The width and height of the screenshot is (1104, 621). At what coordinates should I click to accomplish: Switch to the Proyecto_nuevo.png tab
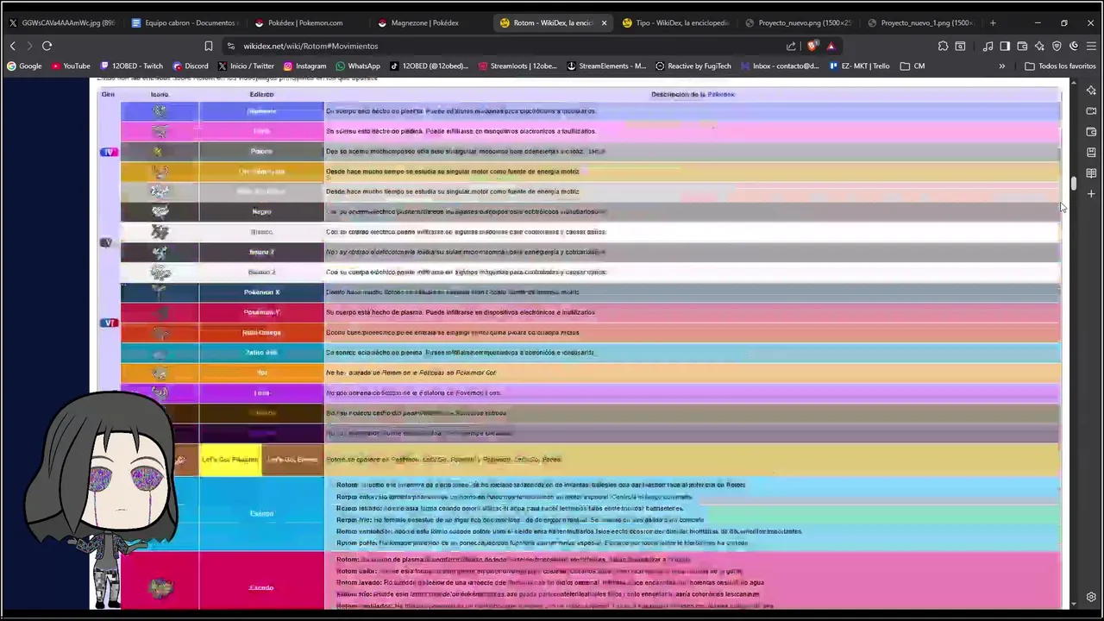click(798, 22)
